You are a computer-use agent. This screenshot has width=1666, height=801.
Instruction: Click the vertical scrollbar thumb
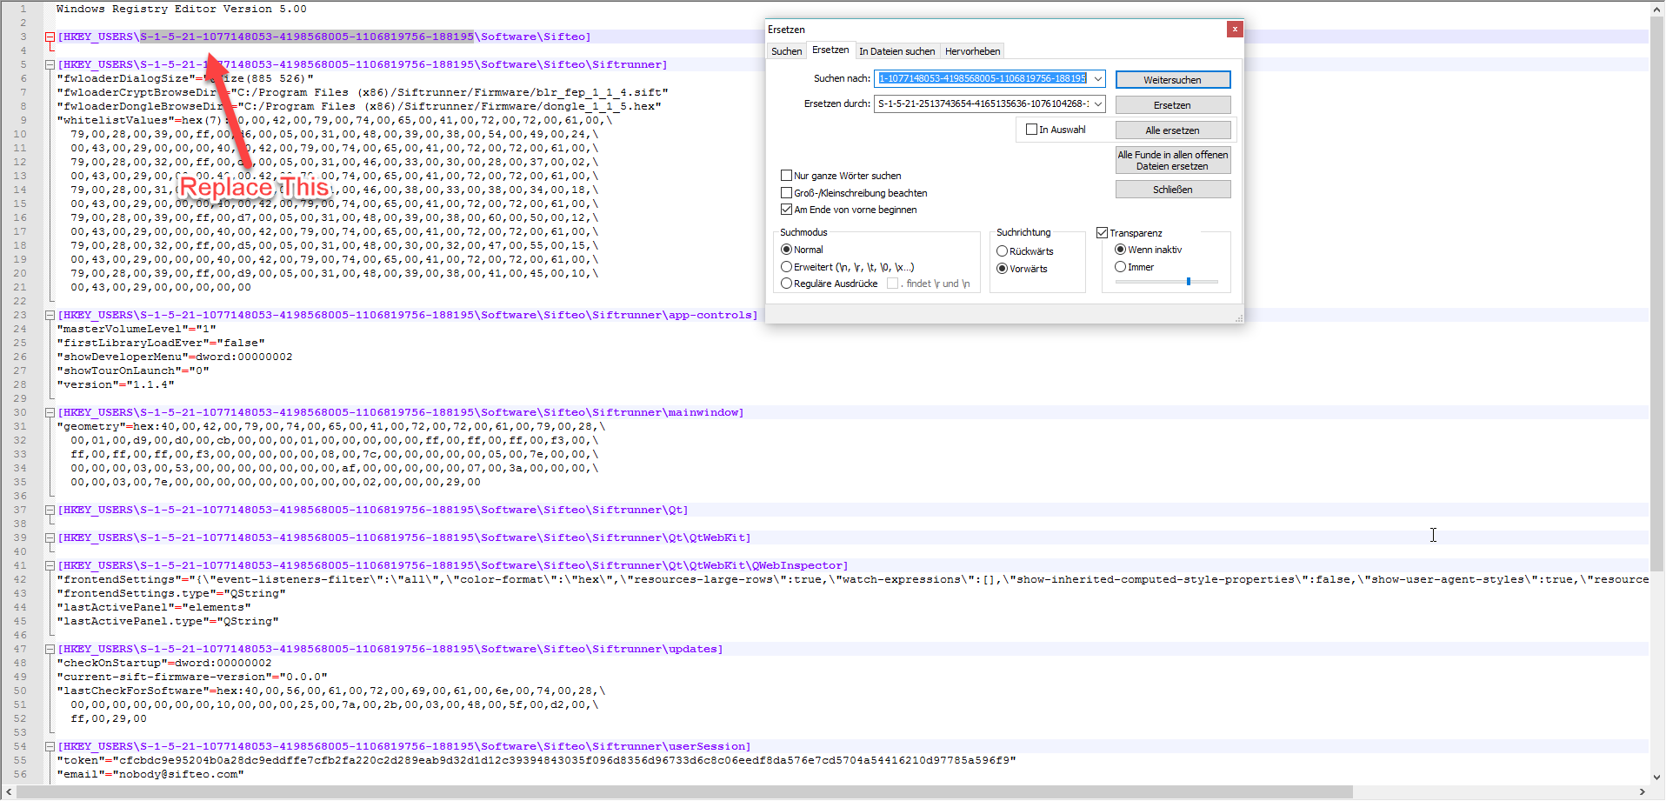point(1657,293)
